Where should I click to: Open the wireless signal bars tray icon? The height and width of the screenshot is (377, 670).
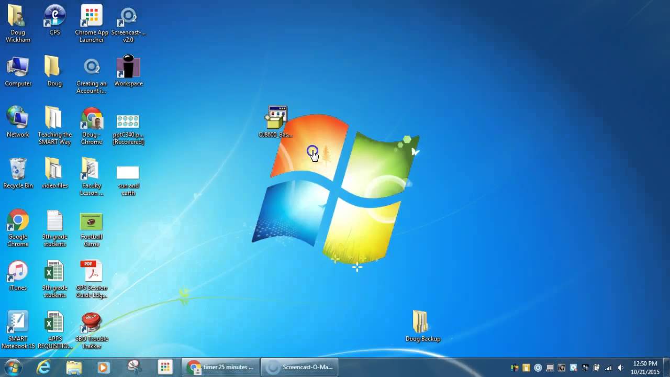608,368
